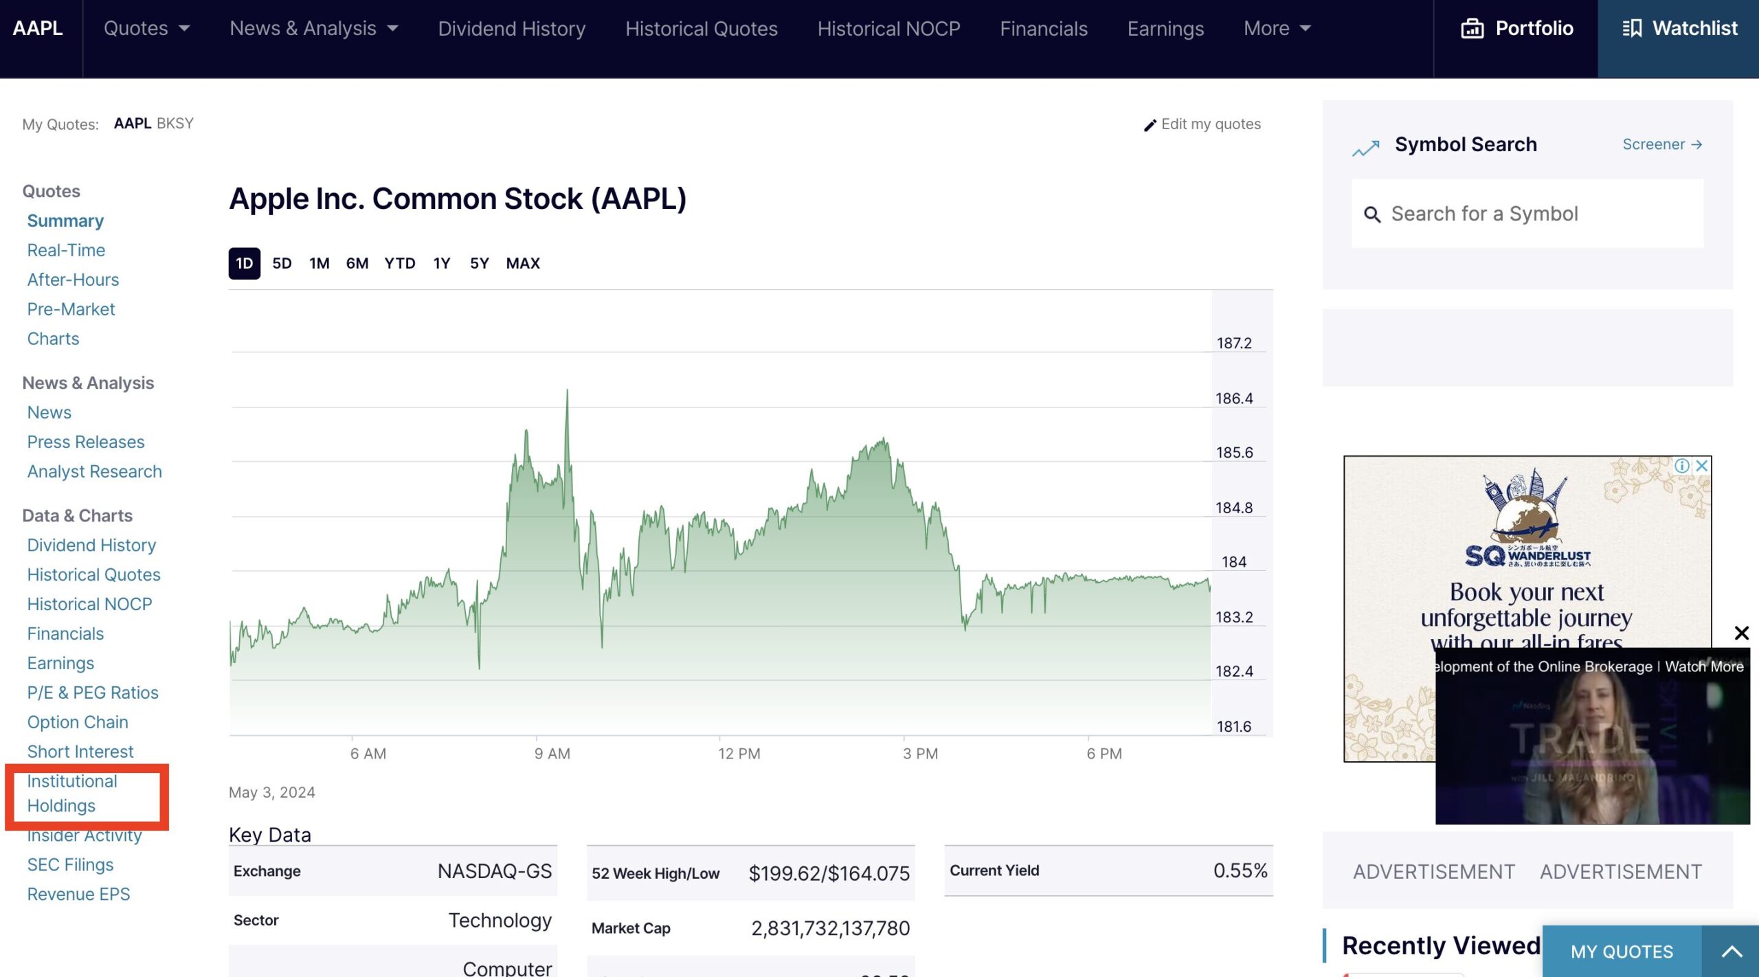Click the pencil icon for Edit my quotes
The width and height of the screenshot is (1759, 977).
pyautogui.click(x=1150, y=124)
